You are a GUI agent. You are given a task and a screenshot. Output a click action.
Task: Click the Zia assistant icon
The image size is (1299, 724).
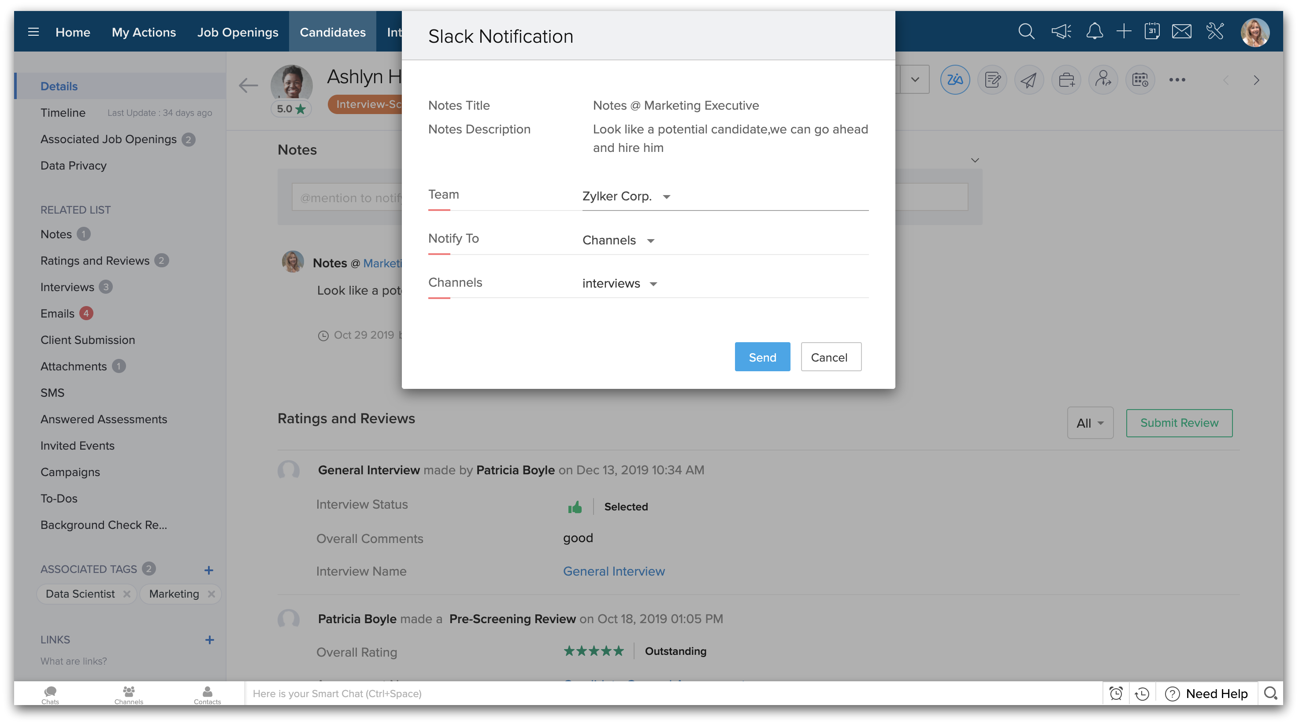point(954,80)
